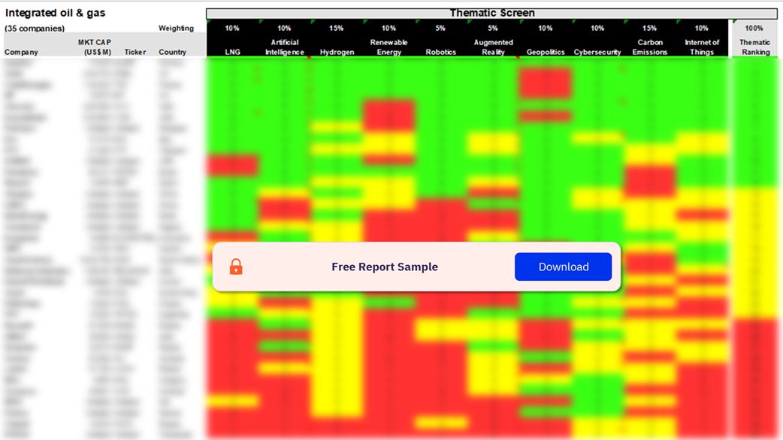The image size is (783, 440).
Task: Click the 15% weighting above Carbon Emissions
Action: [649, 29]
